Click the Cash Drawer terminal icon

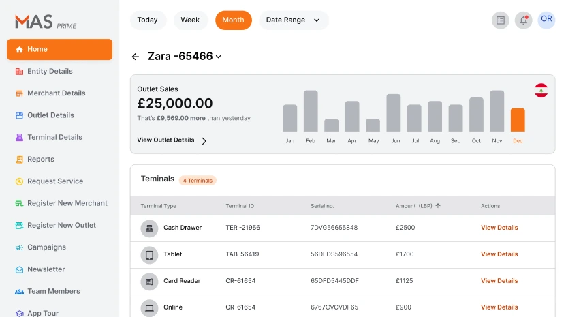[x=149, y=228]
